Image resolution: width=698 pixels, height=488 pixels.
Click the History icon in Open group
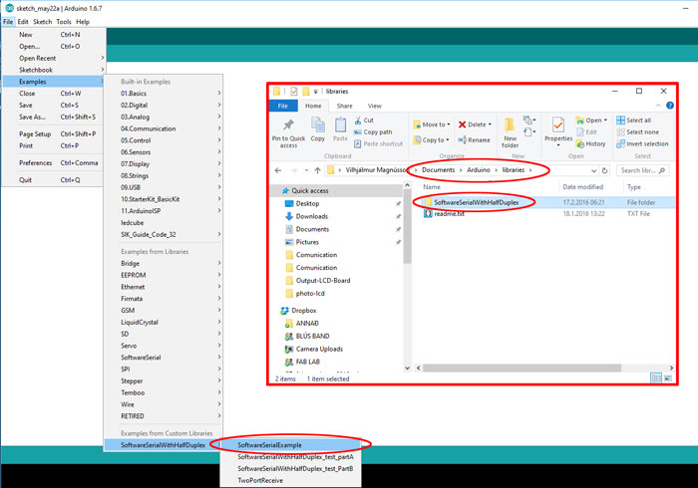pos(580,144)
